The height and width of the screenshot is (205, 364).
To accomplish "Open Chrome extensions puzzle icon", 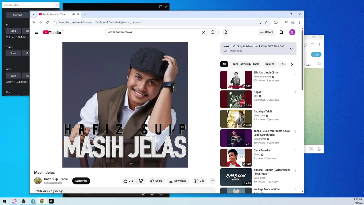I will click(276, 22).
